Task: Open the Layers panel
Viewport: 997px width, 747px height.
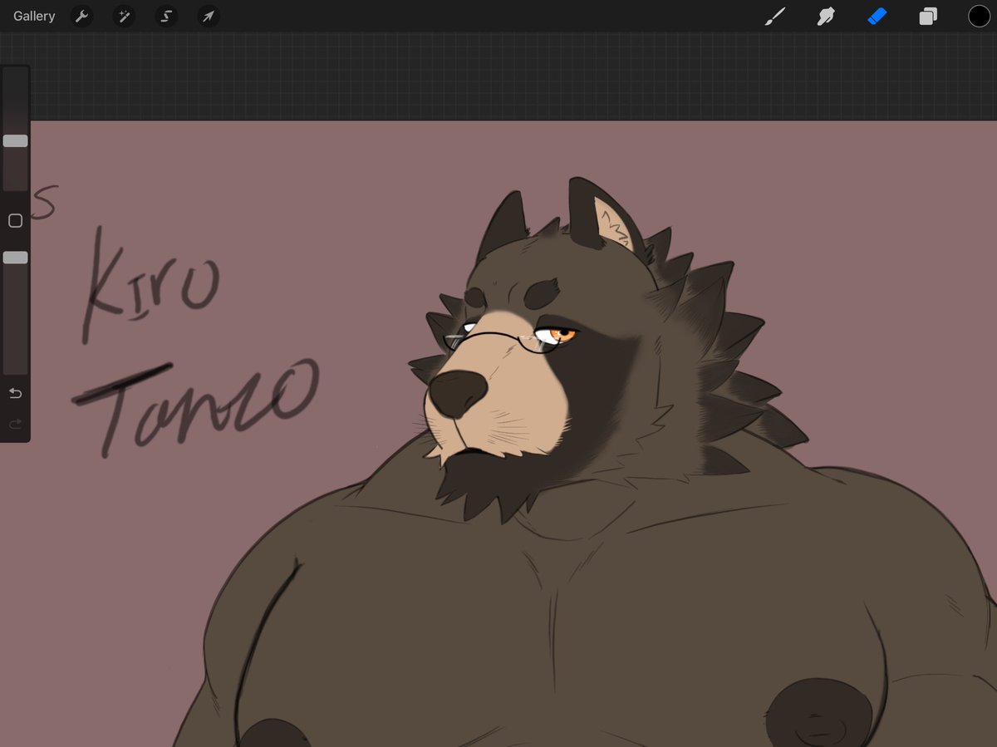Action: coord(928,16)
